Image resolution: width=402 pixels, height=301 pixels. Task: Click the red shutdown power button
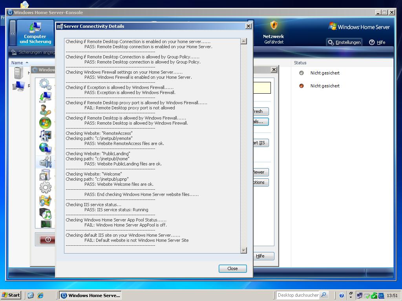point(48,239)
